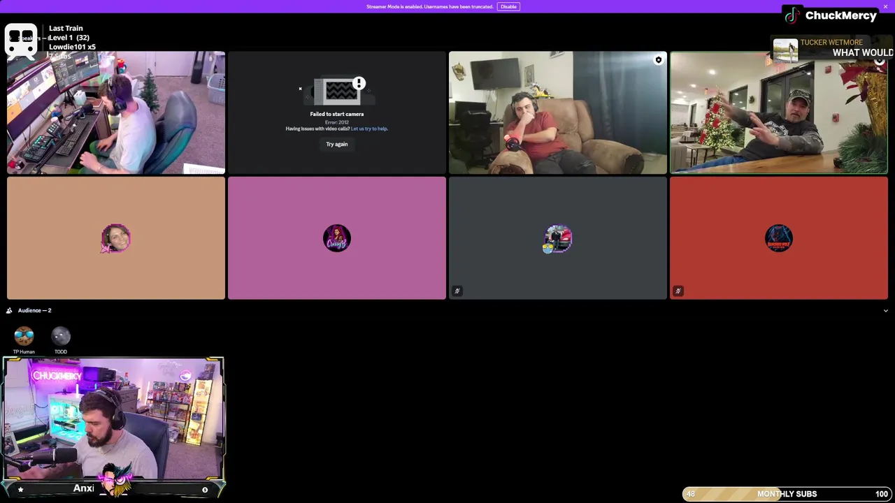This screenshot has height=503, width=895.
Task: Click the muted mic icon on gray tile
Action: pos(457,291)
